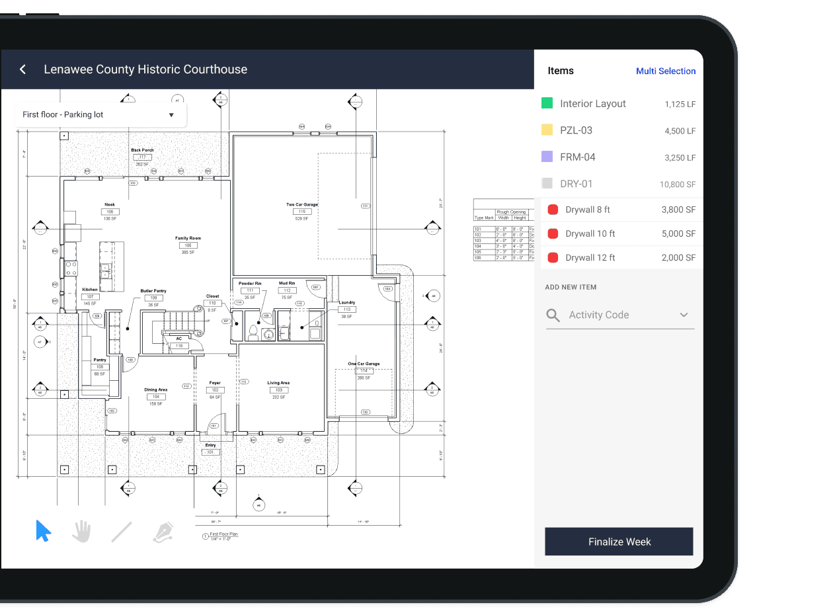This screenshot has width=833, height=615.
Task: Click the Multi Selection link
Action: 665,71
